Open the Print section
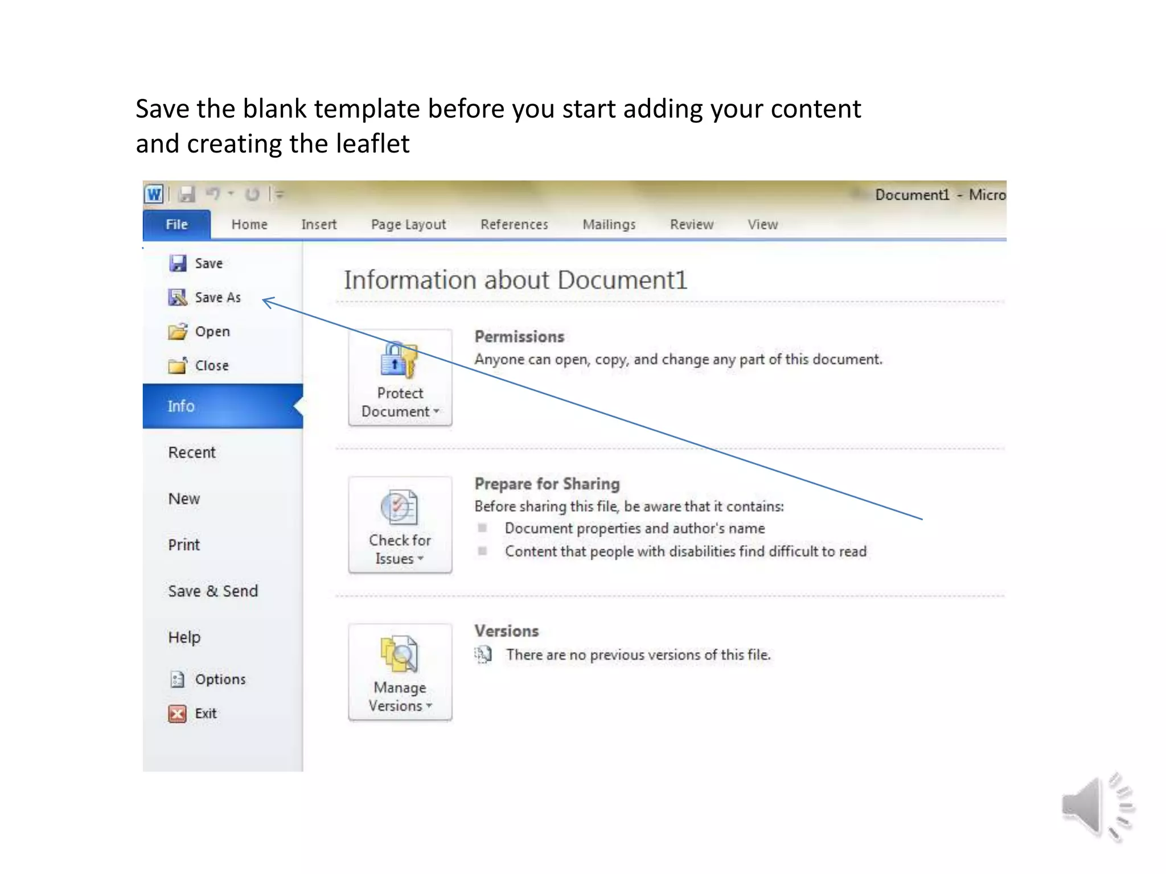 click(184, 545)
